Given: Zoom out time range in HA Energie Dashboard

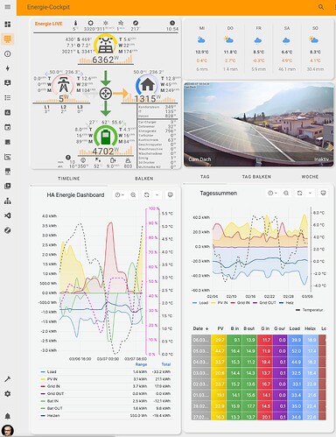Looking at the screenshot, I should 133,194.
